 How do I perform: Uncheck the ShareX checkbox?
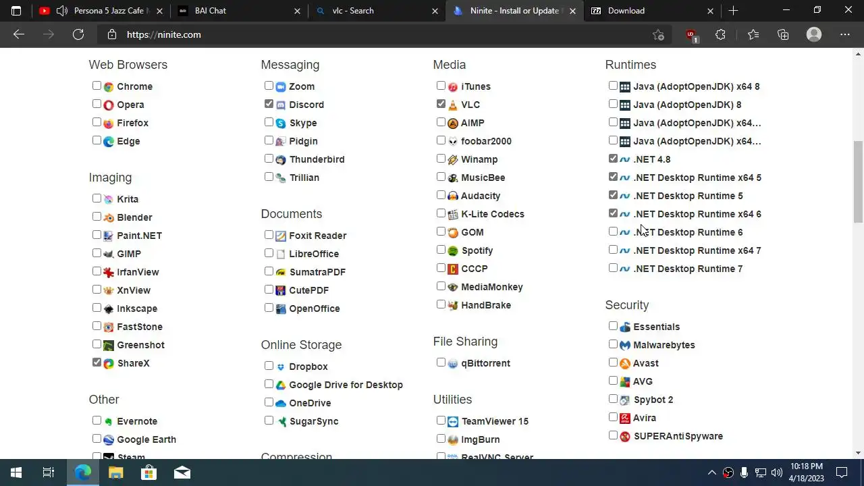[97, 362]
